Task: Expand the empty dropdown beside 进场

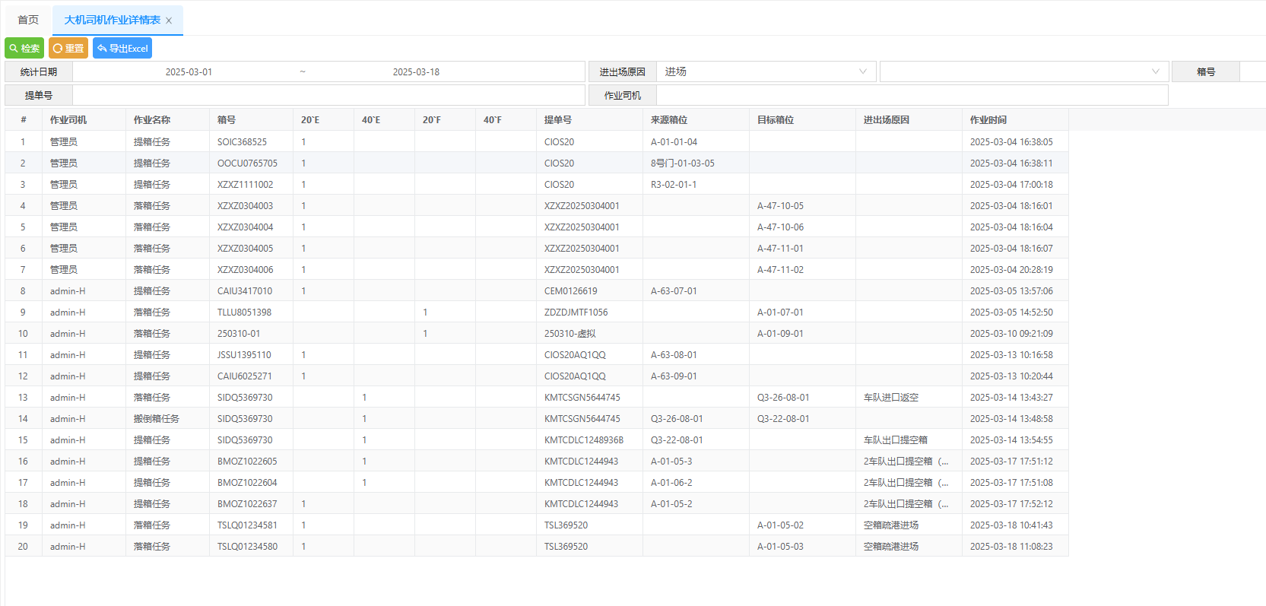Action: coord(1023,71)
